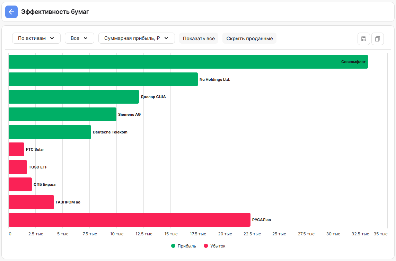Click the РУСАЛ ао red loss bar
The width and height of the screenshot is (396, 261).
(130, 220)
